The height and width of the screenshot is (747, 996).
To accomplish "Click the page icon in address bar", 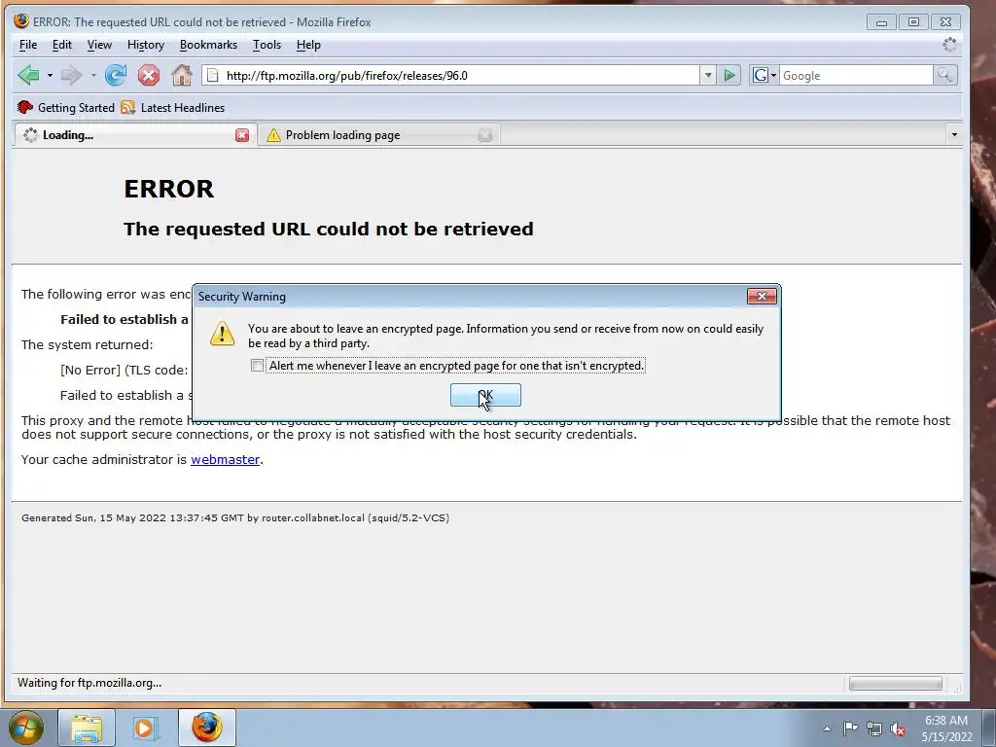I will coord(213,76).
